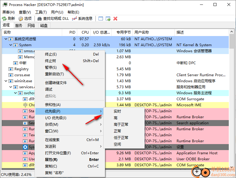Screen dimensions: 236x178
Task: Click the Refresh (刷新) toolbar icon
Action: click(x=4, y=19)
